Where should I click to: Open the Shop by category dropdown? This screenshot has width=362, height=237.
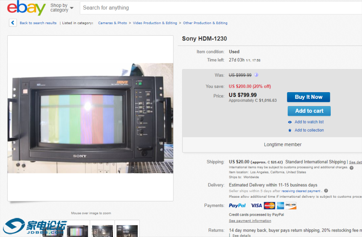coord(62,8)
